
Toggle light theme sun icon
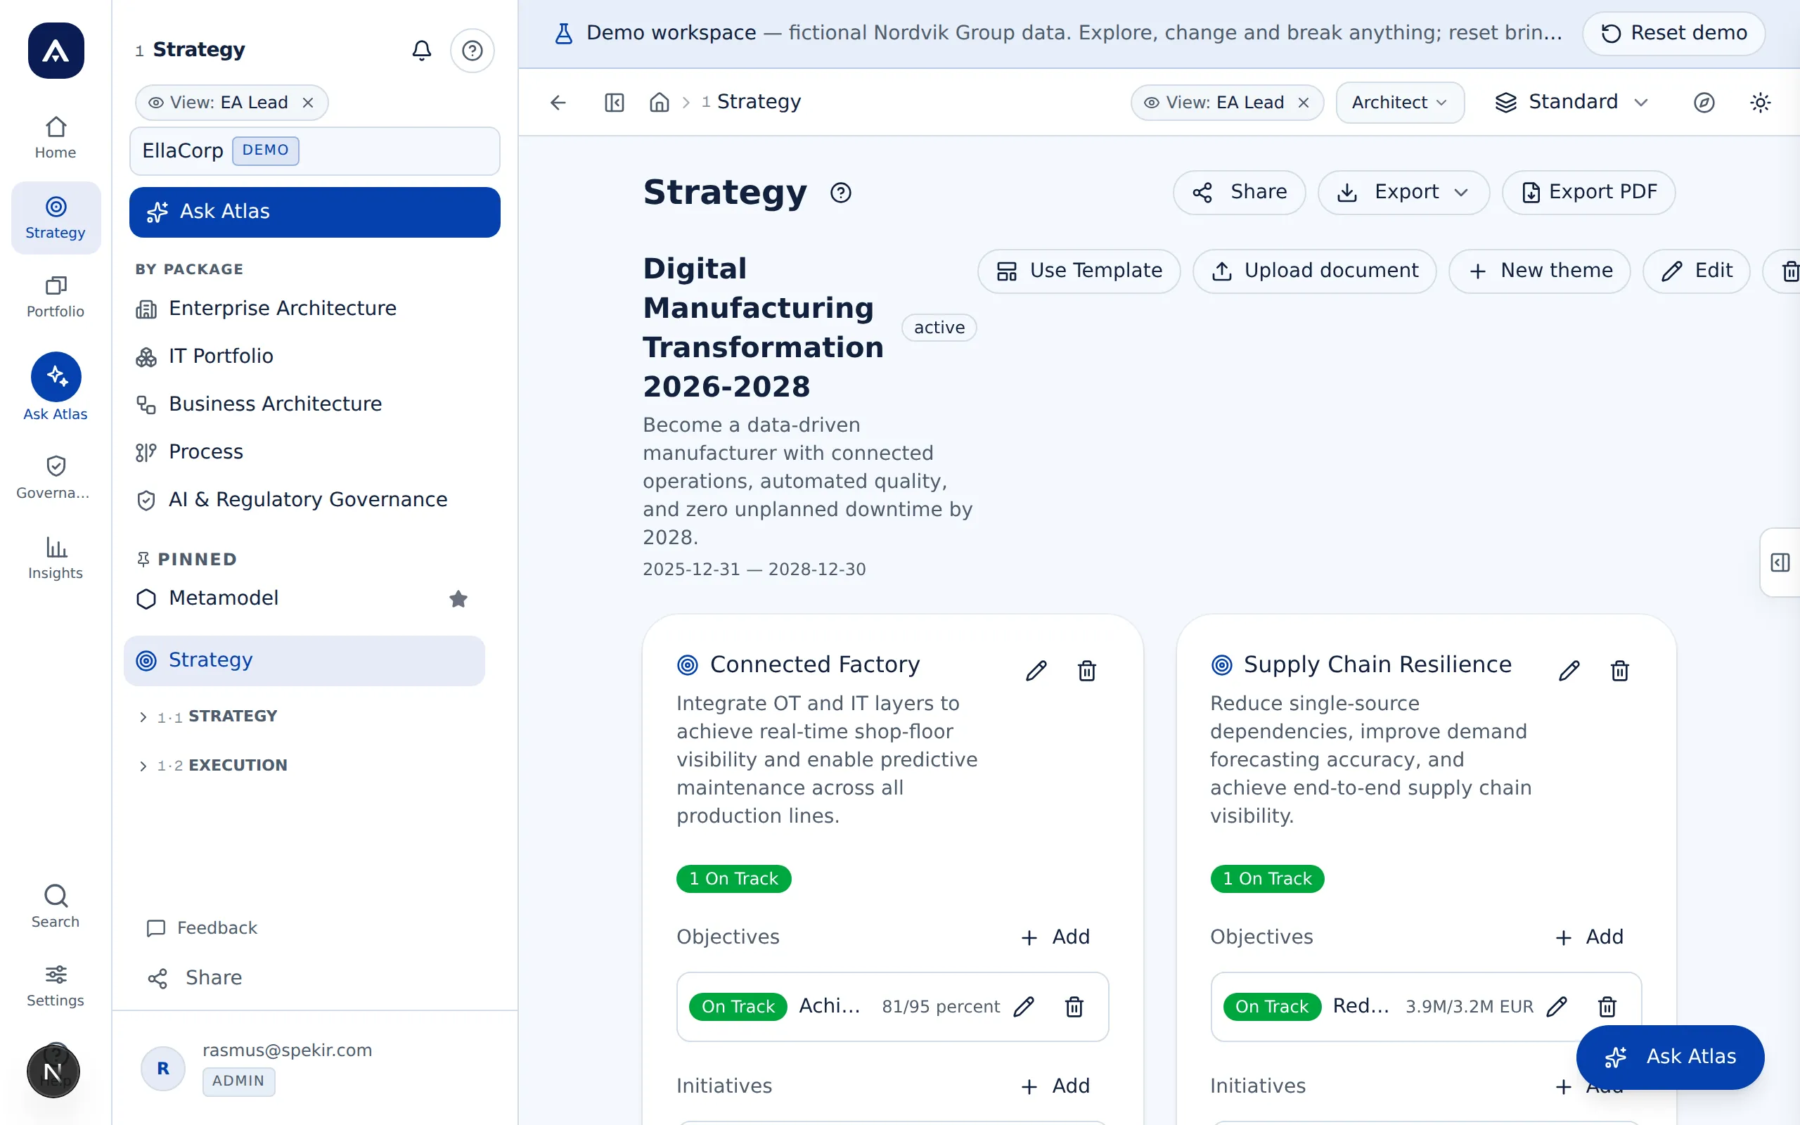point(1760,102)
